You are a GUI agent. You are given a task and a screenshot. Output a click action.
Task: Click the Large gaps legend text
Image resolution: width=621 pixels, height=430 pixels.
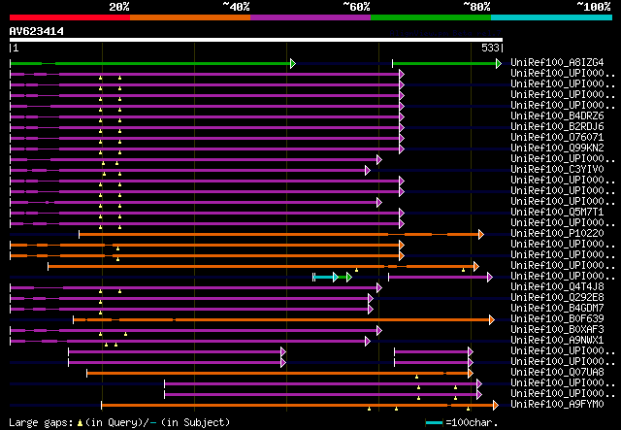(119, 422)
